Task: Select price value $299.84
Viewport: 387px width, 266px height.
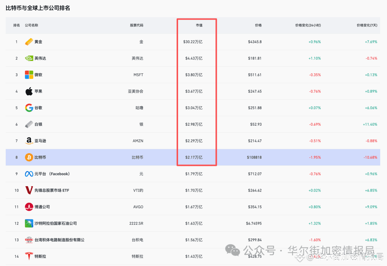Action: pyautogui.click(x=255, y=240)
